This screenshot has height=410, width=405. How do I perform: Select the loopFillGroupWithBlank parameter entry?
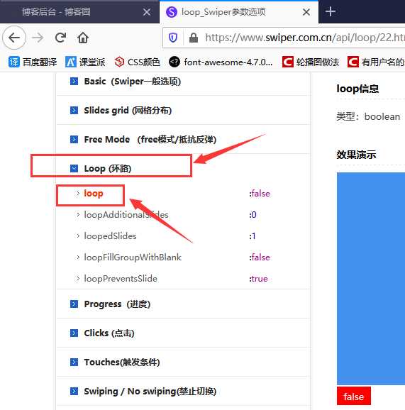click(133, 257)
